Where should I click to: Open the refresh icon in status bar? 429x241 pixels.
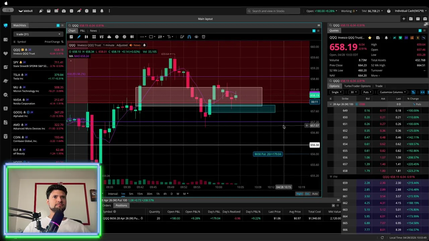382,238
